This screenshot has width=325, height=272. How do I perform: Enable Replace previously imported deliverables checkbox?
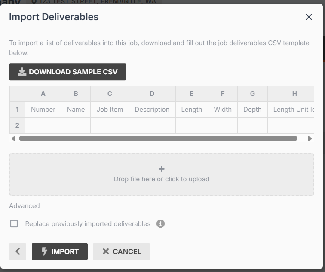coord(14,224)
